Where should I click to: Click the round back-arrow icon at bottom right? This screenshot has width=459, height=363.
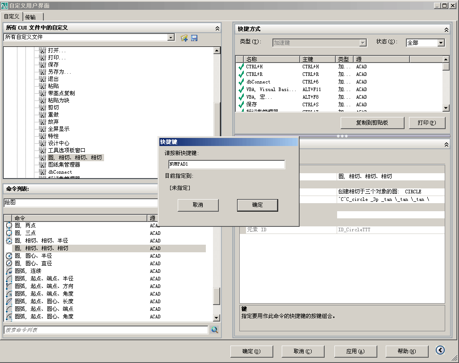coord(440,350)
